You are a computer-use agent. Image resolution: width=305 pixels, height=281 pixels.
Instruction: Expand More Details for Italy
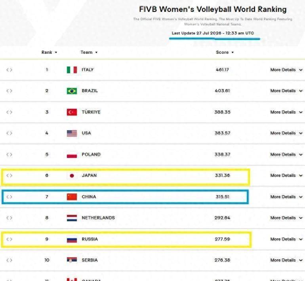click(286, 70)
